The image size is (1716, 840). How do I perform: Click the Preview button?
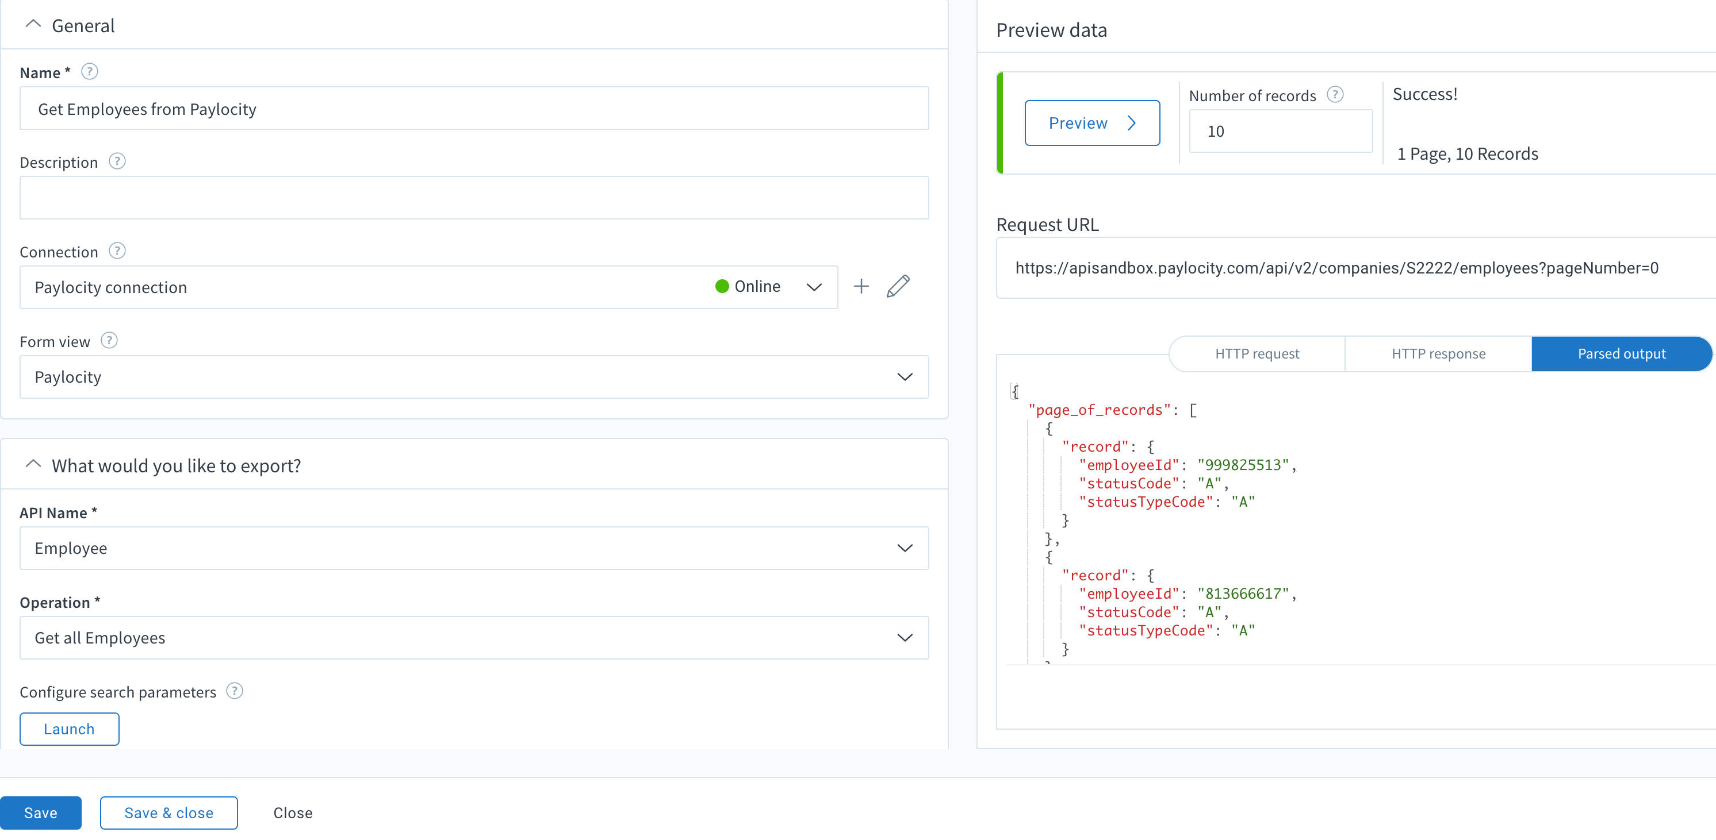point(1092,123)
